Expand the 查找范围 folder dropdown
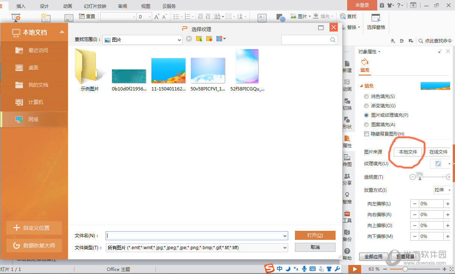 [179, 40]
